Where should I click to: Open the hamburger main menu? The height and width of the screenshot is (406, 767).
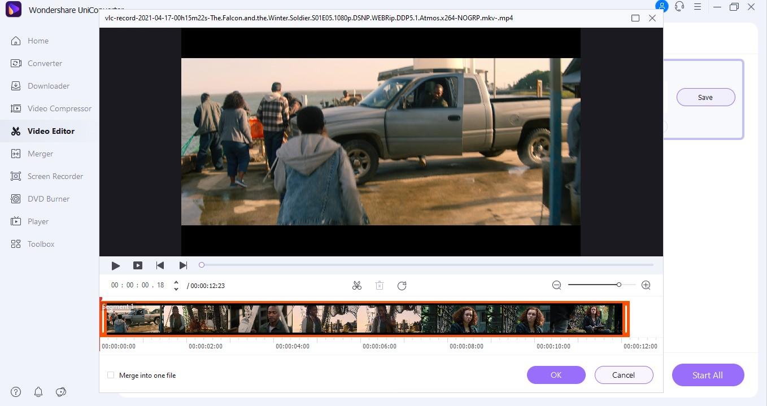(698, 7)
